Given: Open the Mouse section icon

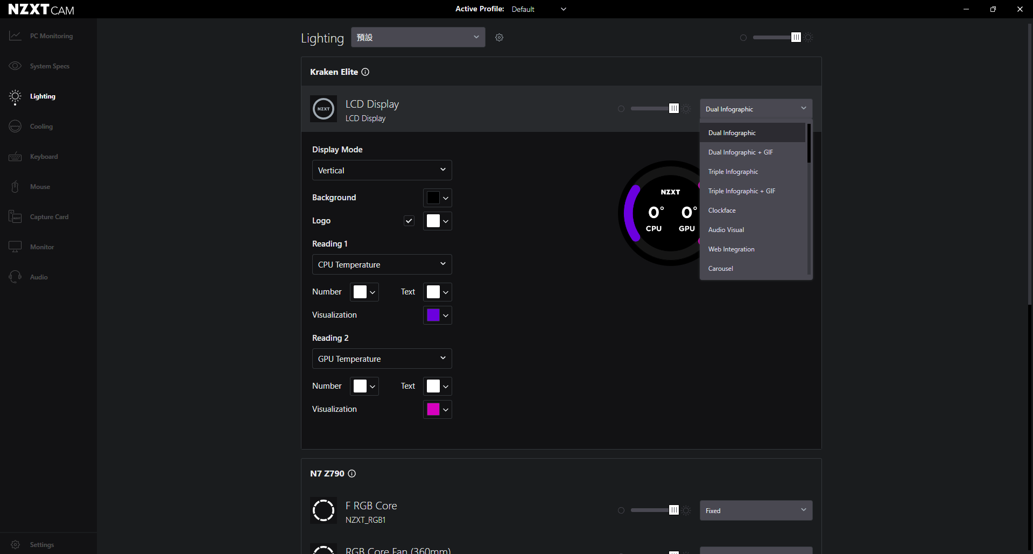Looking at the screenshot, I should pos(15,186).
